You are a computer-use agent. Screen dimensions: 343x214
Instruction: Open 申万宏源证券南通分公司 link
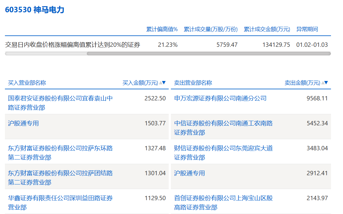(220, 98)
